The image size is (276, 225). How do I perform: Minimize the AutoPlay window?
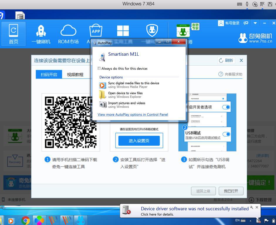click(160, 42)
